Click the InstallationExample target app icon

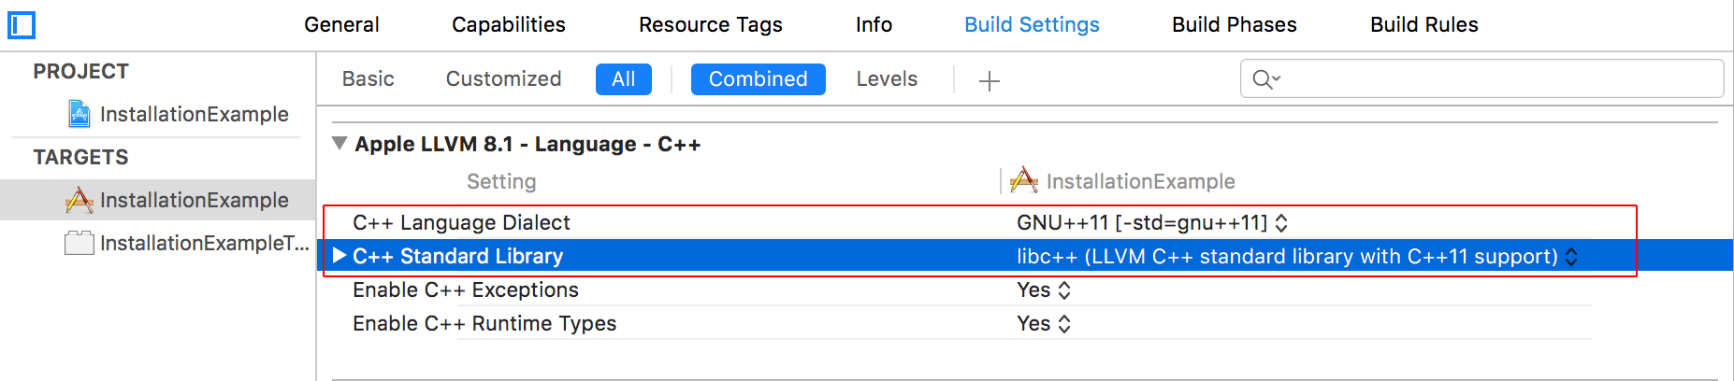click(x=79, y=200)
